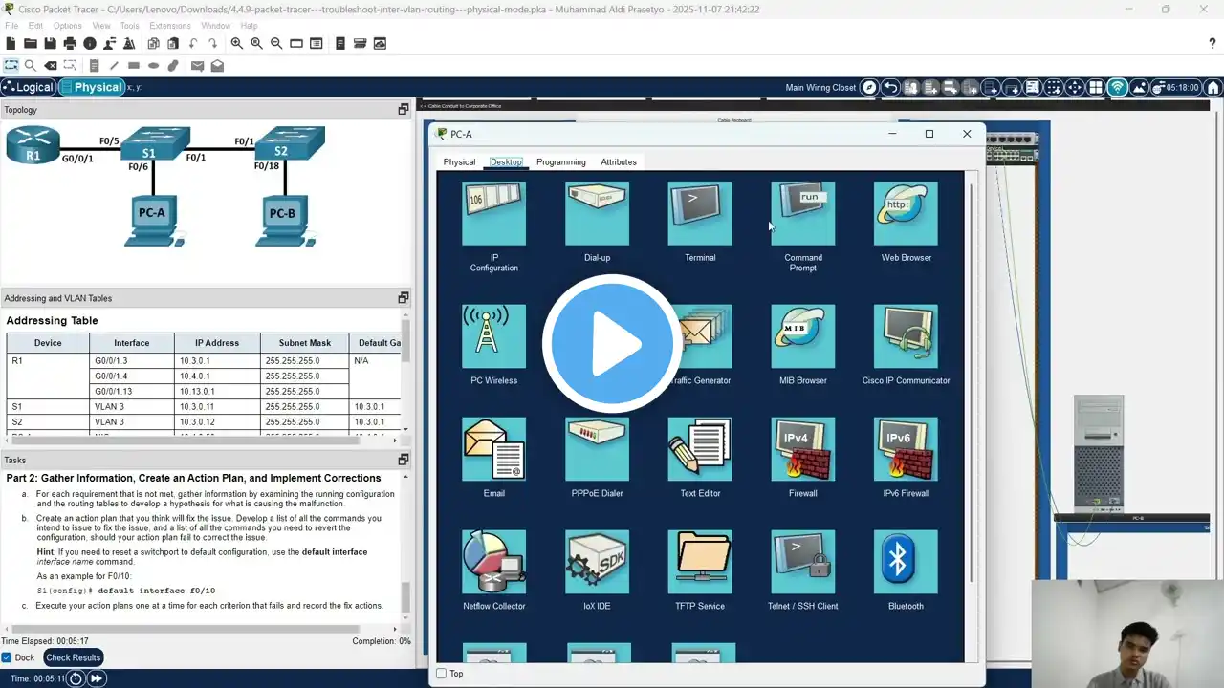
Task: Click the R1 router in topology
Action: click(x=32, y=146)
